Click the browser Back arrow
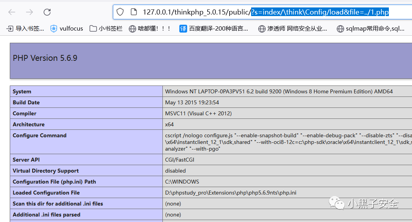This screenshot has height=222, width=412. point(12,12)
